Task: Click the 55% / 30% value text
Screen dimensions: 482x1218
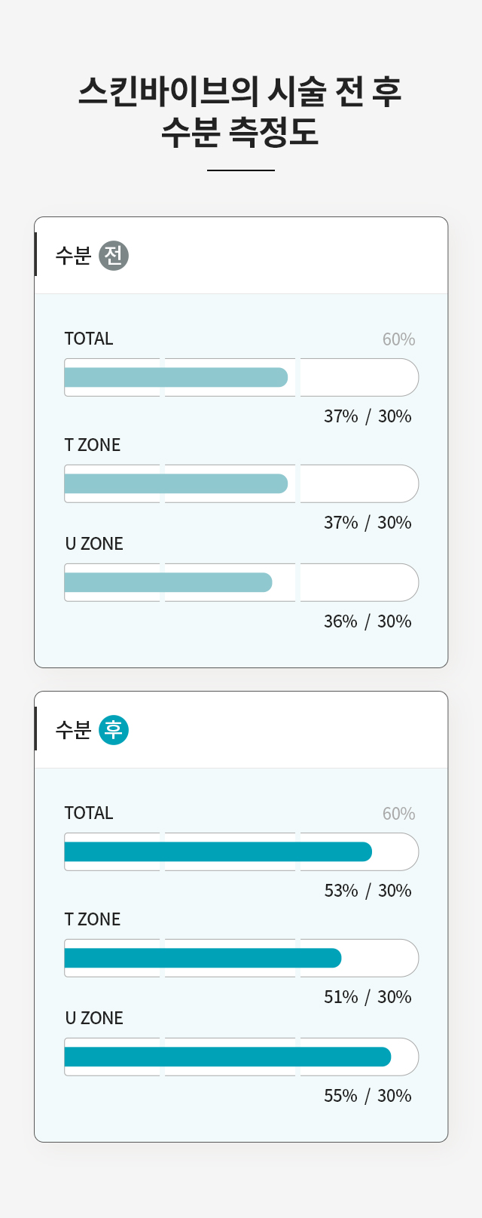Action: click(x=368, y=1096)
